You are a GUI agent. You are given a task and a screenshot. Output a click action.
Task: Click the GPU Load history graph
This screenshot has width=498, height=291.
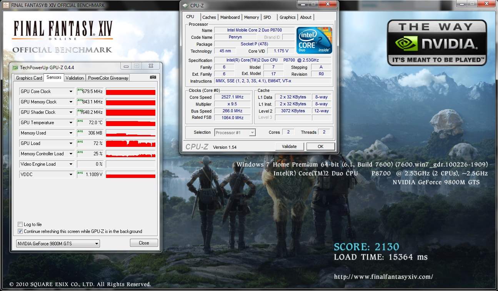click(x=131, y=143)
